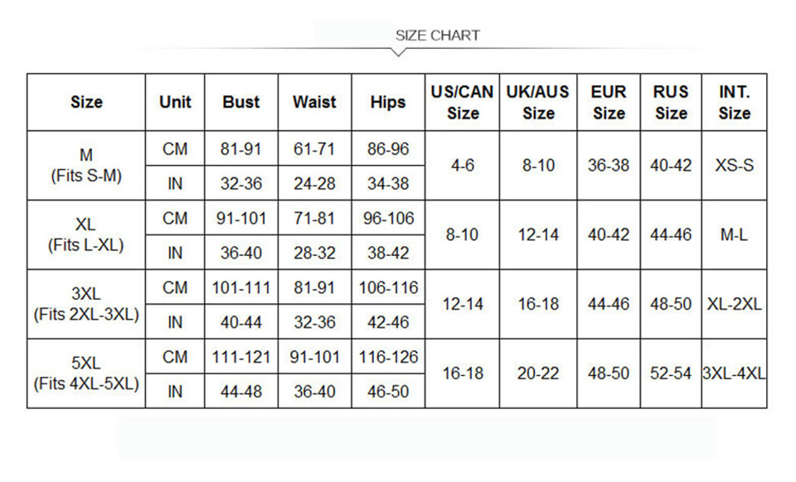Viewport: 796px width, 482px height.
Task: Click bust value 81-91 in CM
Action: point(241,148)
